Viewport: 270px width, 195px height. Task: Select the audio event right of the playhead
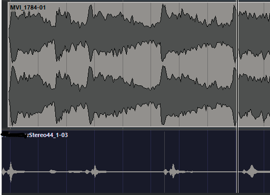click(x=254, y=64)
